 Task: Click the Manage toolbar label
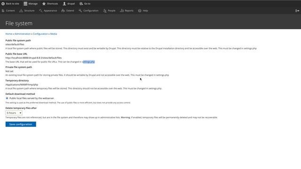coord(33,4)
